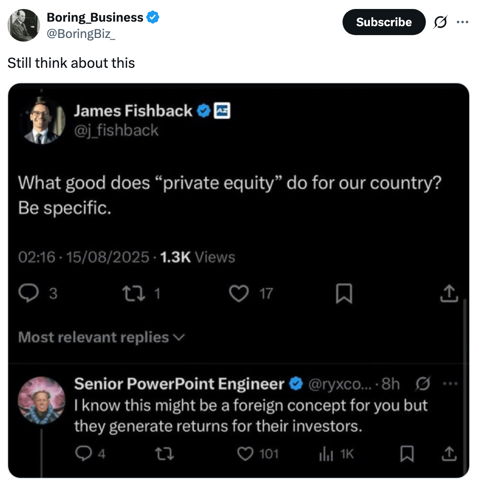Open more options on Senior PowerPoint Engineer reply
The image size is (479, 486).
click(450, 383)
